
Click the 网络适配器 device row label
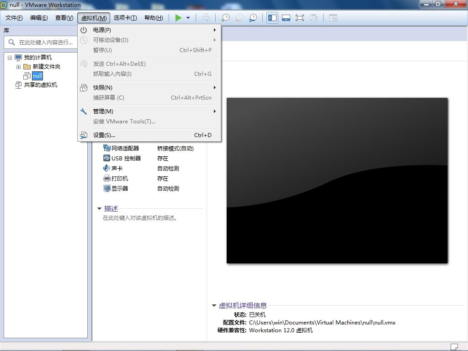tap(125, 149)
